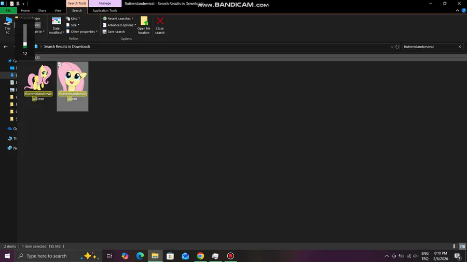Viewport: 467px width, 262px height.
Task: Click the volume speaker tray icon
Action: [416, 256]
